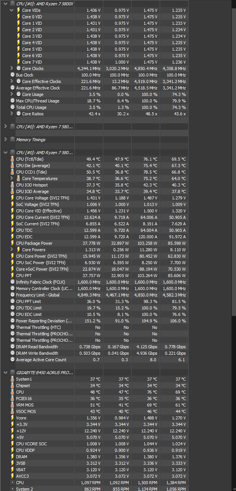Select the CPU IOD Average row label
Screen dimensions: 236x491
[32, 191]
